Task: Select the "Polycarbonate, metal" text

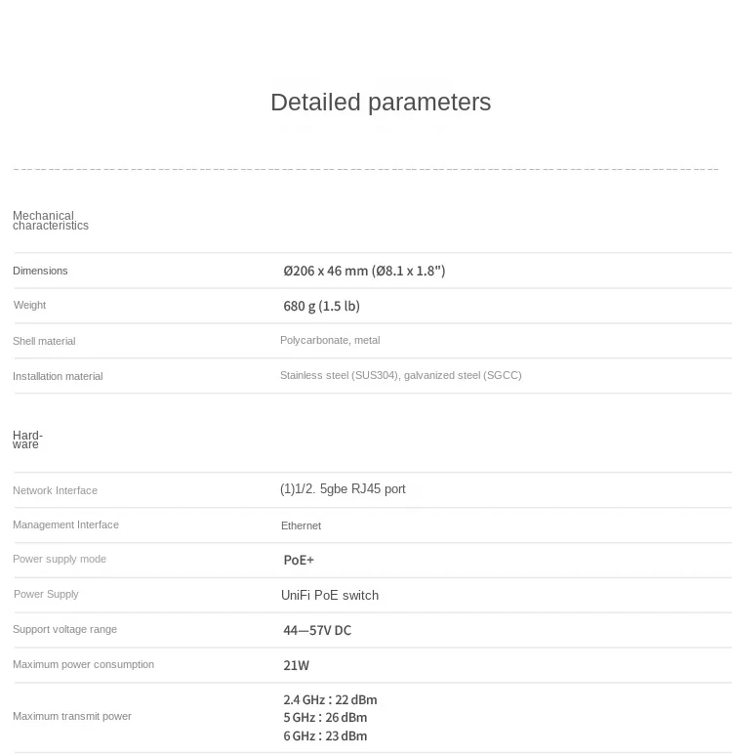Action: [x=330, y=340]
